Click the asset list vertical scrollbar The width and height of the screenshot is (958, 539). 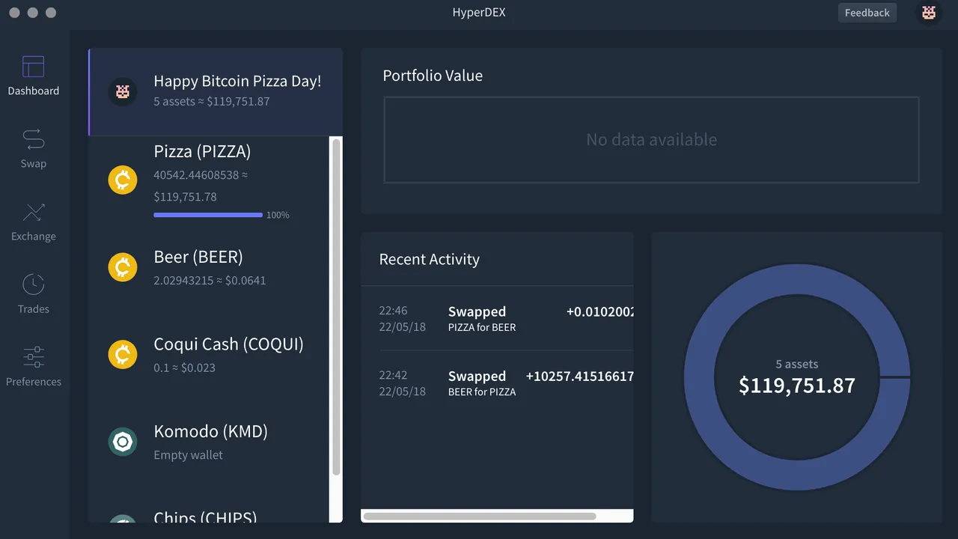tap(336, 307)
